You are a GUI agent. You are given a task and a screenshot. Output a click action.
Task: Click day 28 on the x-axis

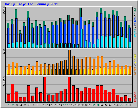(117, 105)
